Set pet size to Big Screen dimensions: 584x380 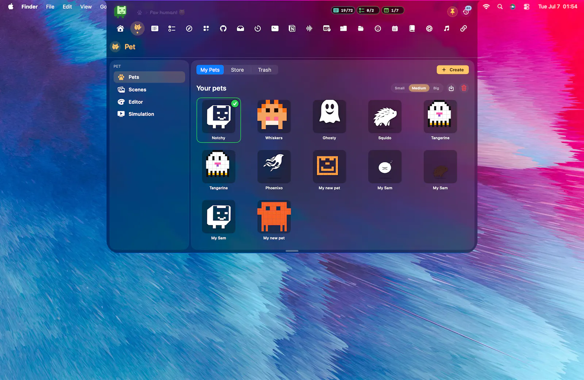436,88
